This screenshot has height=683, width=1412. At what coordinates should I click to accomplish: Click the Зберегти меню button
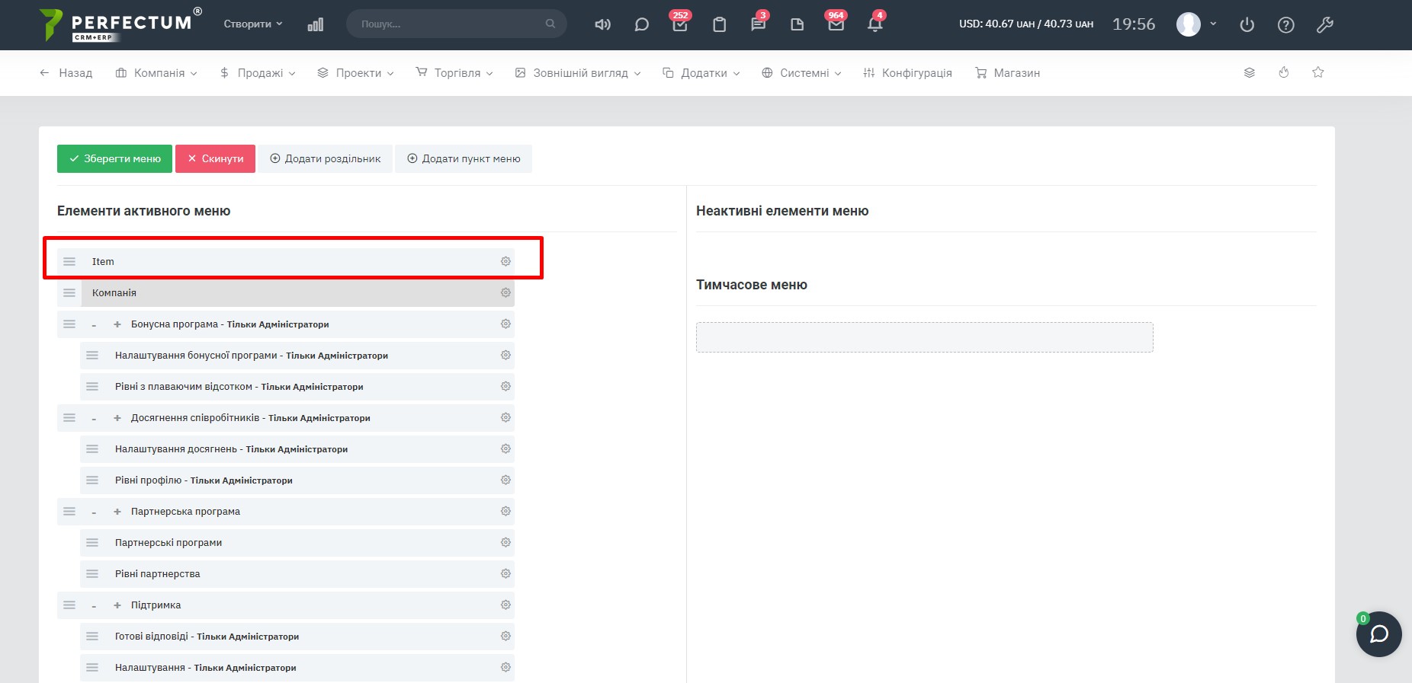(x=114, y=159)
